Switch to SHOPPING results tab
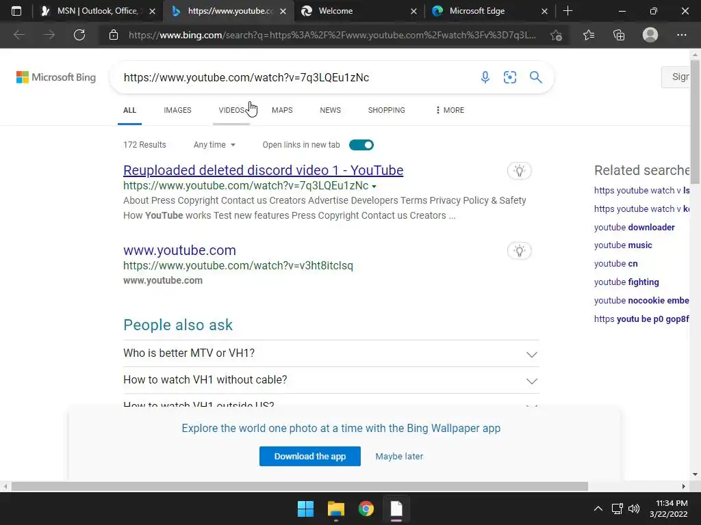 386,110
